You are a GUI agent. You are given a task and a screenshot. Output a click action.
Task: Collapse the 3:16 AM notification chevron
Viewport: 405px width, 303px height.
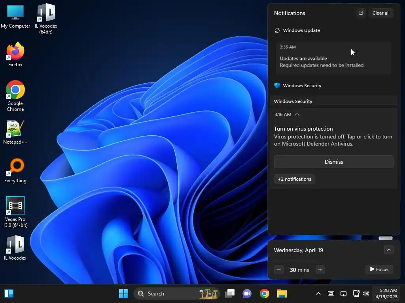pyautogui.click(x=297, y=114)
